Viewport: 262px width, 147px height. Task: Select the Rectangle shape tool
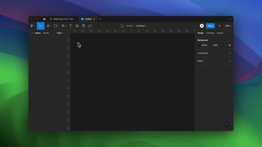[x=55, y=26]
